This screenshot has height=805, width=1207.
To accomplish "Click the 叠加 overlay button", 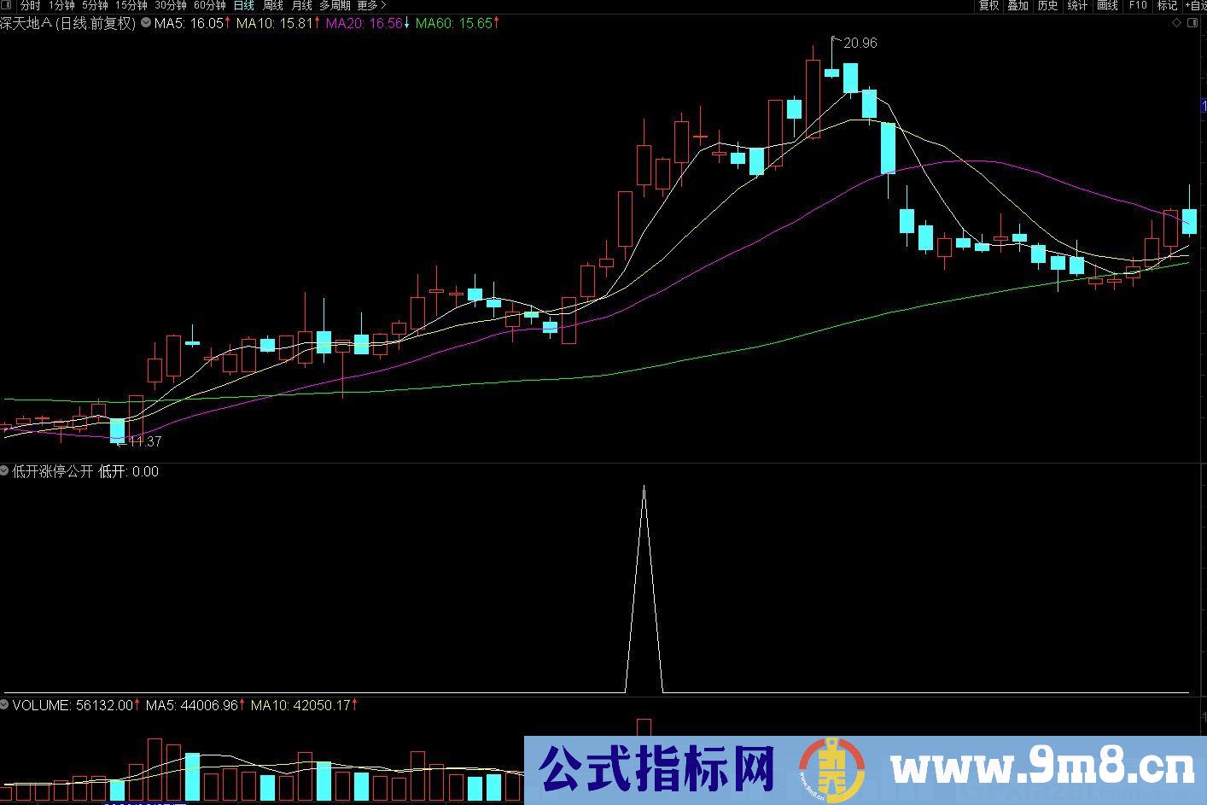I will tap(1017, 5).
